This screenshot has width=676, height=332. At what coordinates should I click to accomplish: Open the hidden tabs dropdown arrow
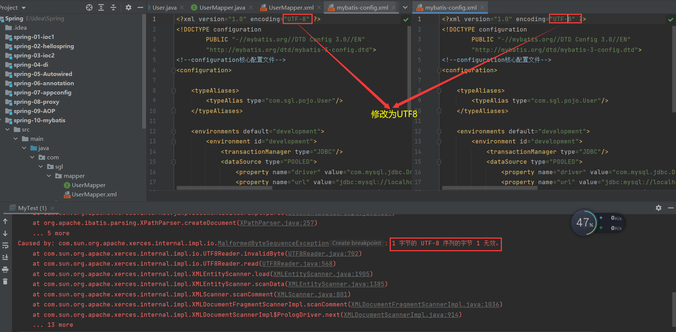tap(405, 7)
